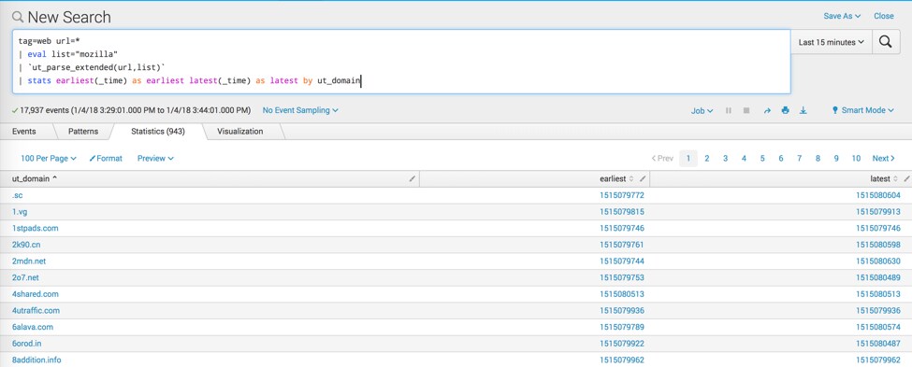Open the 1stpads.com domain link
Image resolution: width=912 pixels, height=367 pixels.
coord(35,228)
